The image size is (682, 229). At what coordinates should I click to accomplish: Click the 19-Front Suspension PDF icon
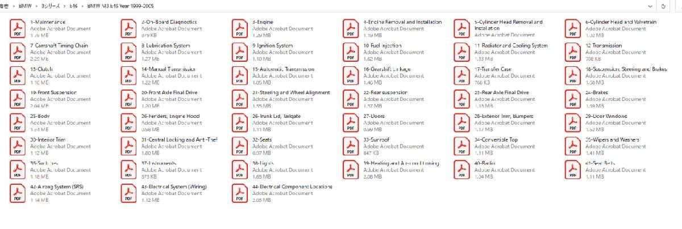click(x=16, y=99)
